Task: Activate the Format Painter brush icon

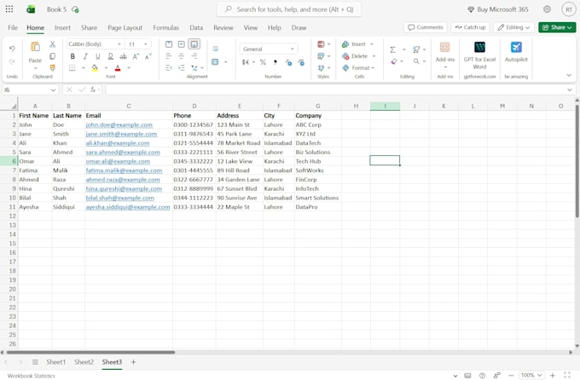Action: (53, 67)
